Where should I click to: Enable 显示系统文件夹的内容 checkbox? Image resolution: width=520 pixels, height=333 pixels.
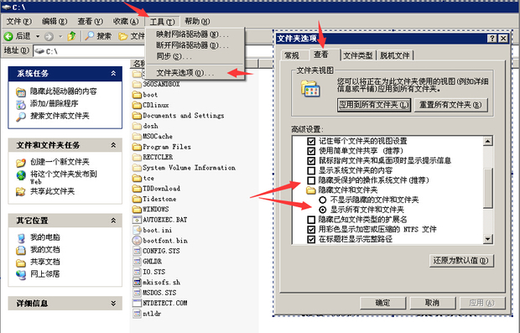tap(311, 170)
